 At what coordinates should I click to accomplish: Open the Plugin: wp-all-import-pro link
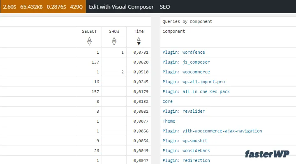pyautogui.click(x=194, y=82)
